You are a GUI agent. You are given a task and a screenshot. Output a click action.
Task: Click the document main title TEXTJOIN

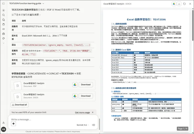146,20
